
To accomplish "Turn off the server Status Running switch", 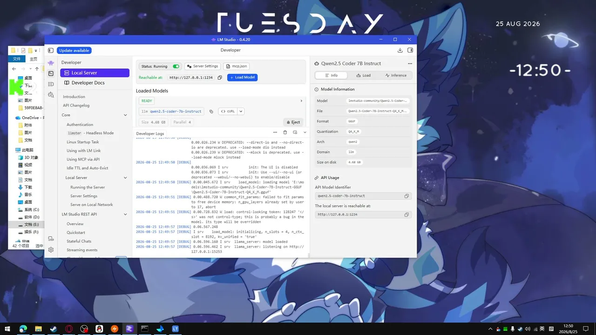I will point(176,67).
